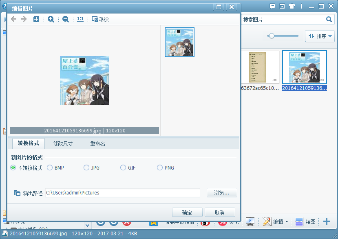
Task: Click the red circular delete icon in bottom toolbar
Action: pyautogui.click(x=127, y=223)
